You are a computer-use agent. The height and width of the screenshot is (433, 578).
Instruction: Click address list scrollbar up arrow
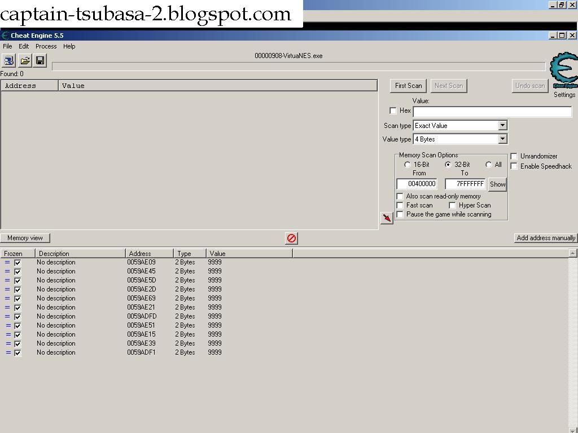(x=572, y=253)
